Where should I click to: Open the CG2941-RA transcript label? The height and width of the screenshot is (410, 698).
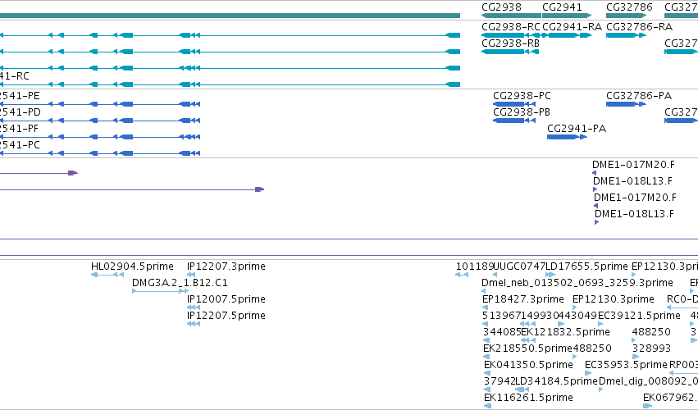[572, 27]
